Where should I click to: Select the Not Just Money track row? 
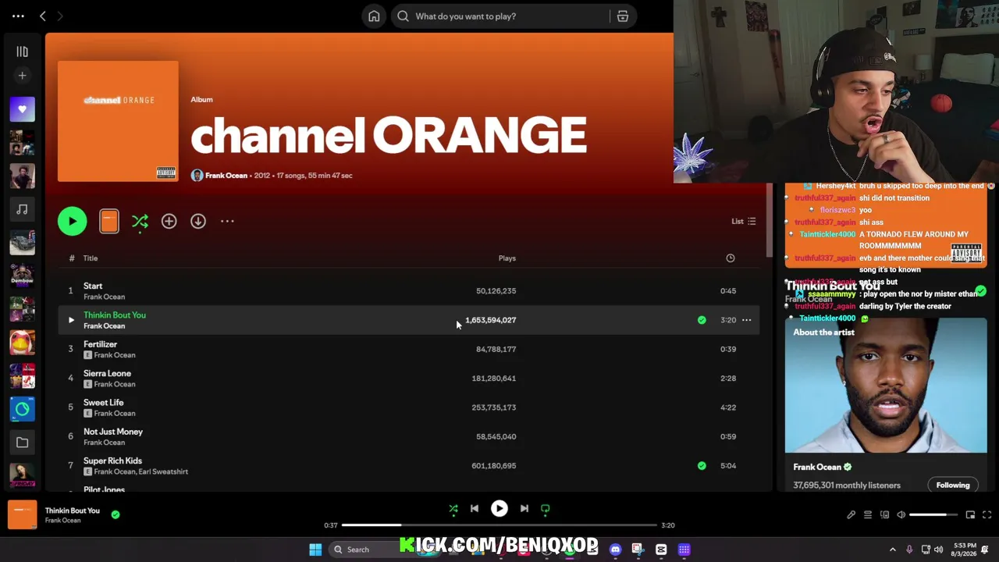(409, 436)
